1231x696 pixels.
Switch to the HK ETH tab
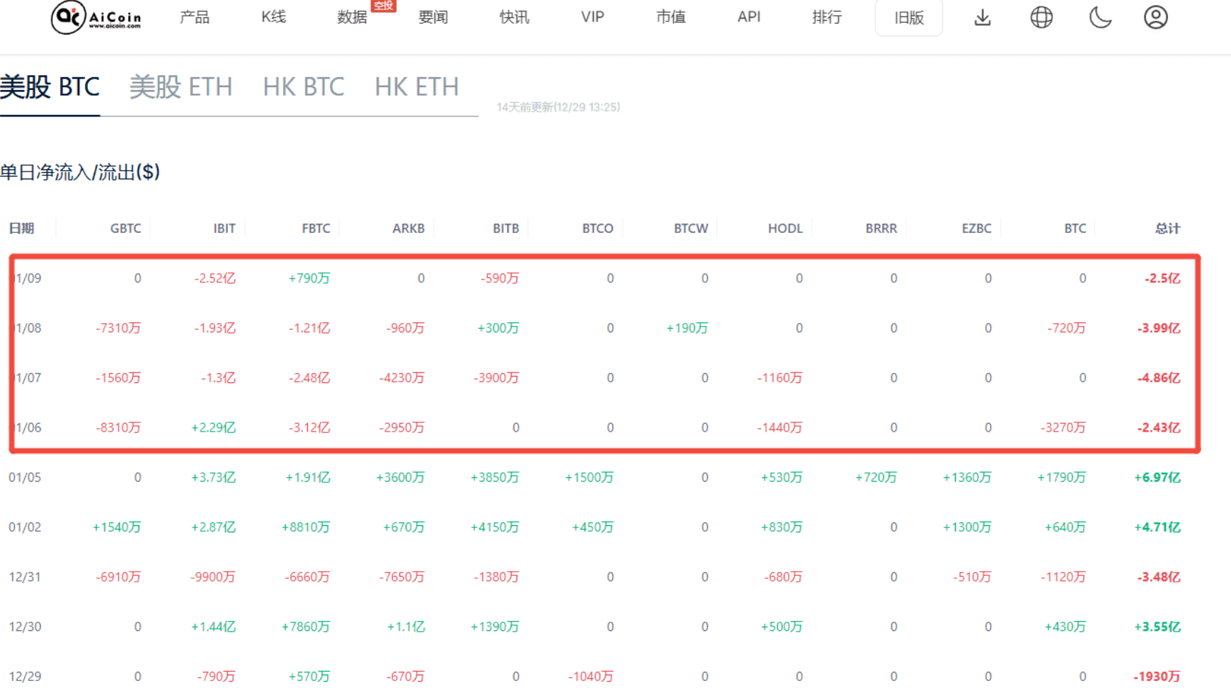[x=416, y=86]
